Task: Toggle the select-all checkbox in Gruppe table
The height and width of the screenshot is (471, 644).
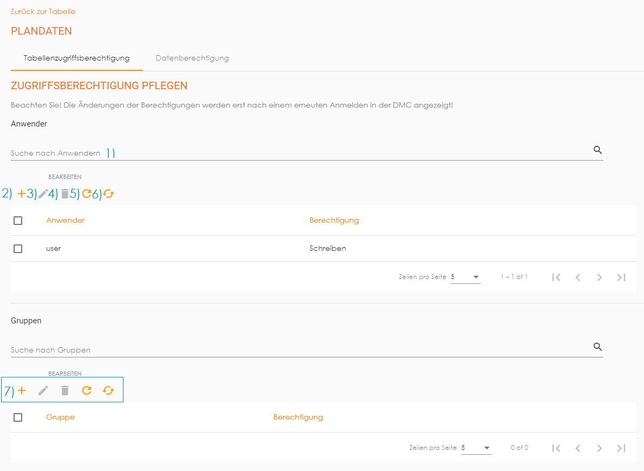Action: (x=18, y=417)
